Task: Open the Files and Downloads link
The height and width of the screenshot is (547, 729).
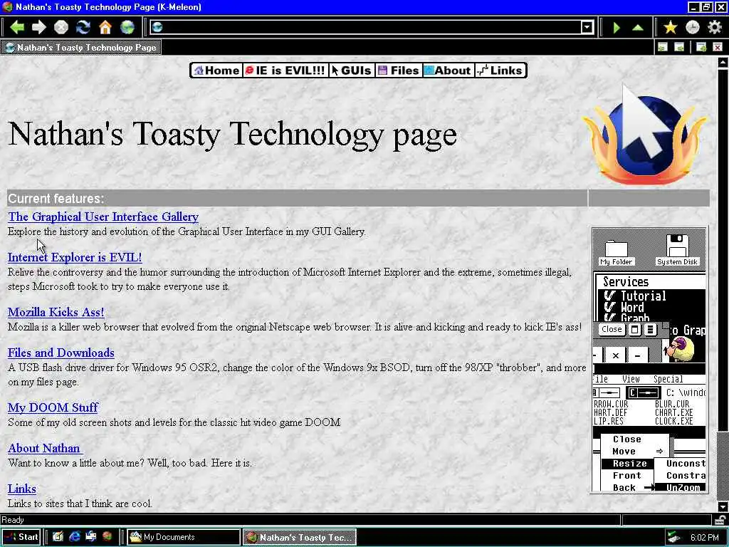Action: point(61,353)
